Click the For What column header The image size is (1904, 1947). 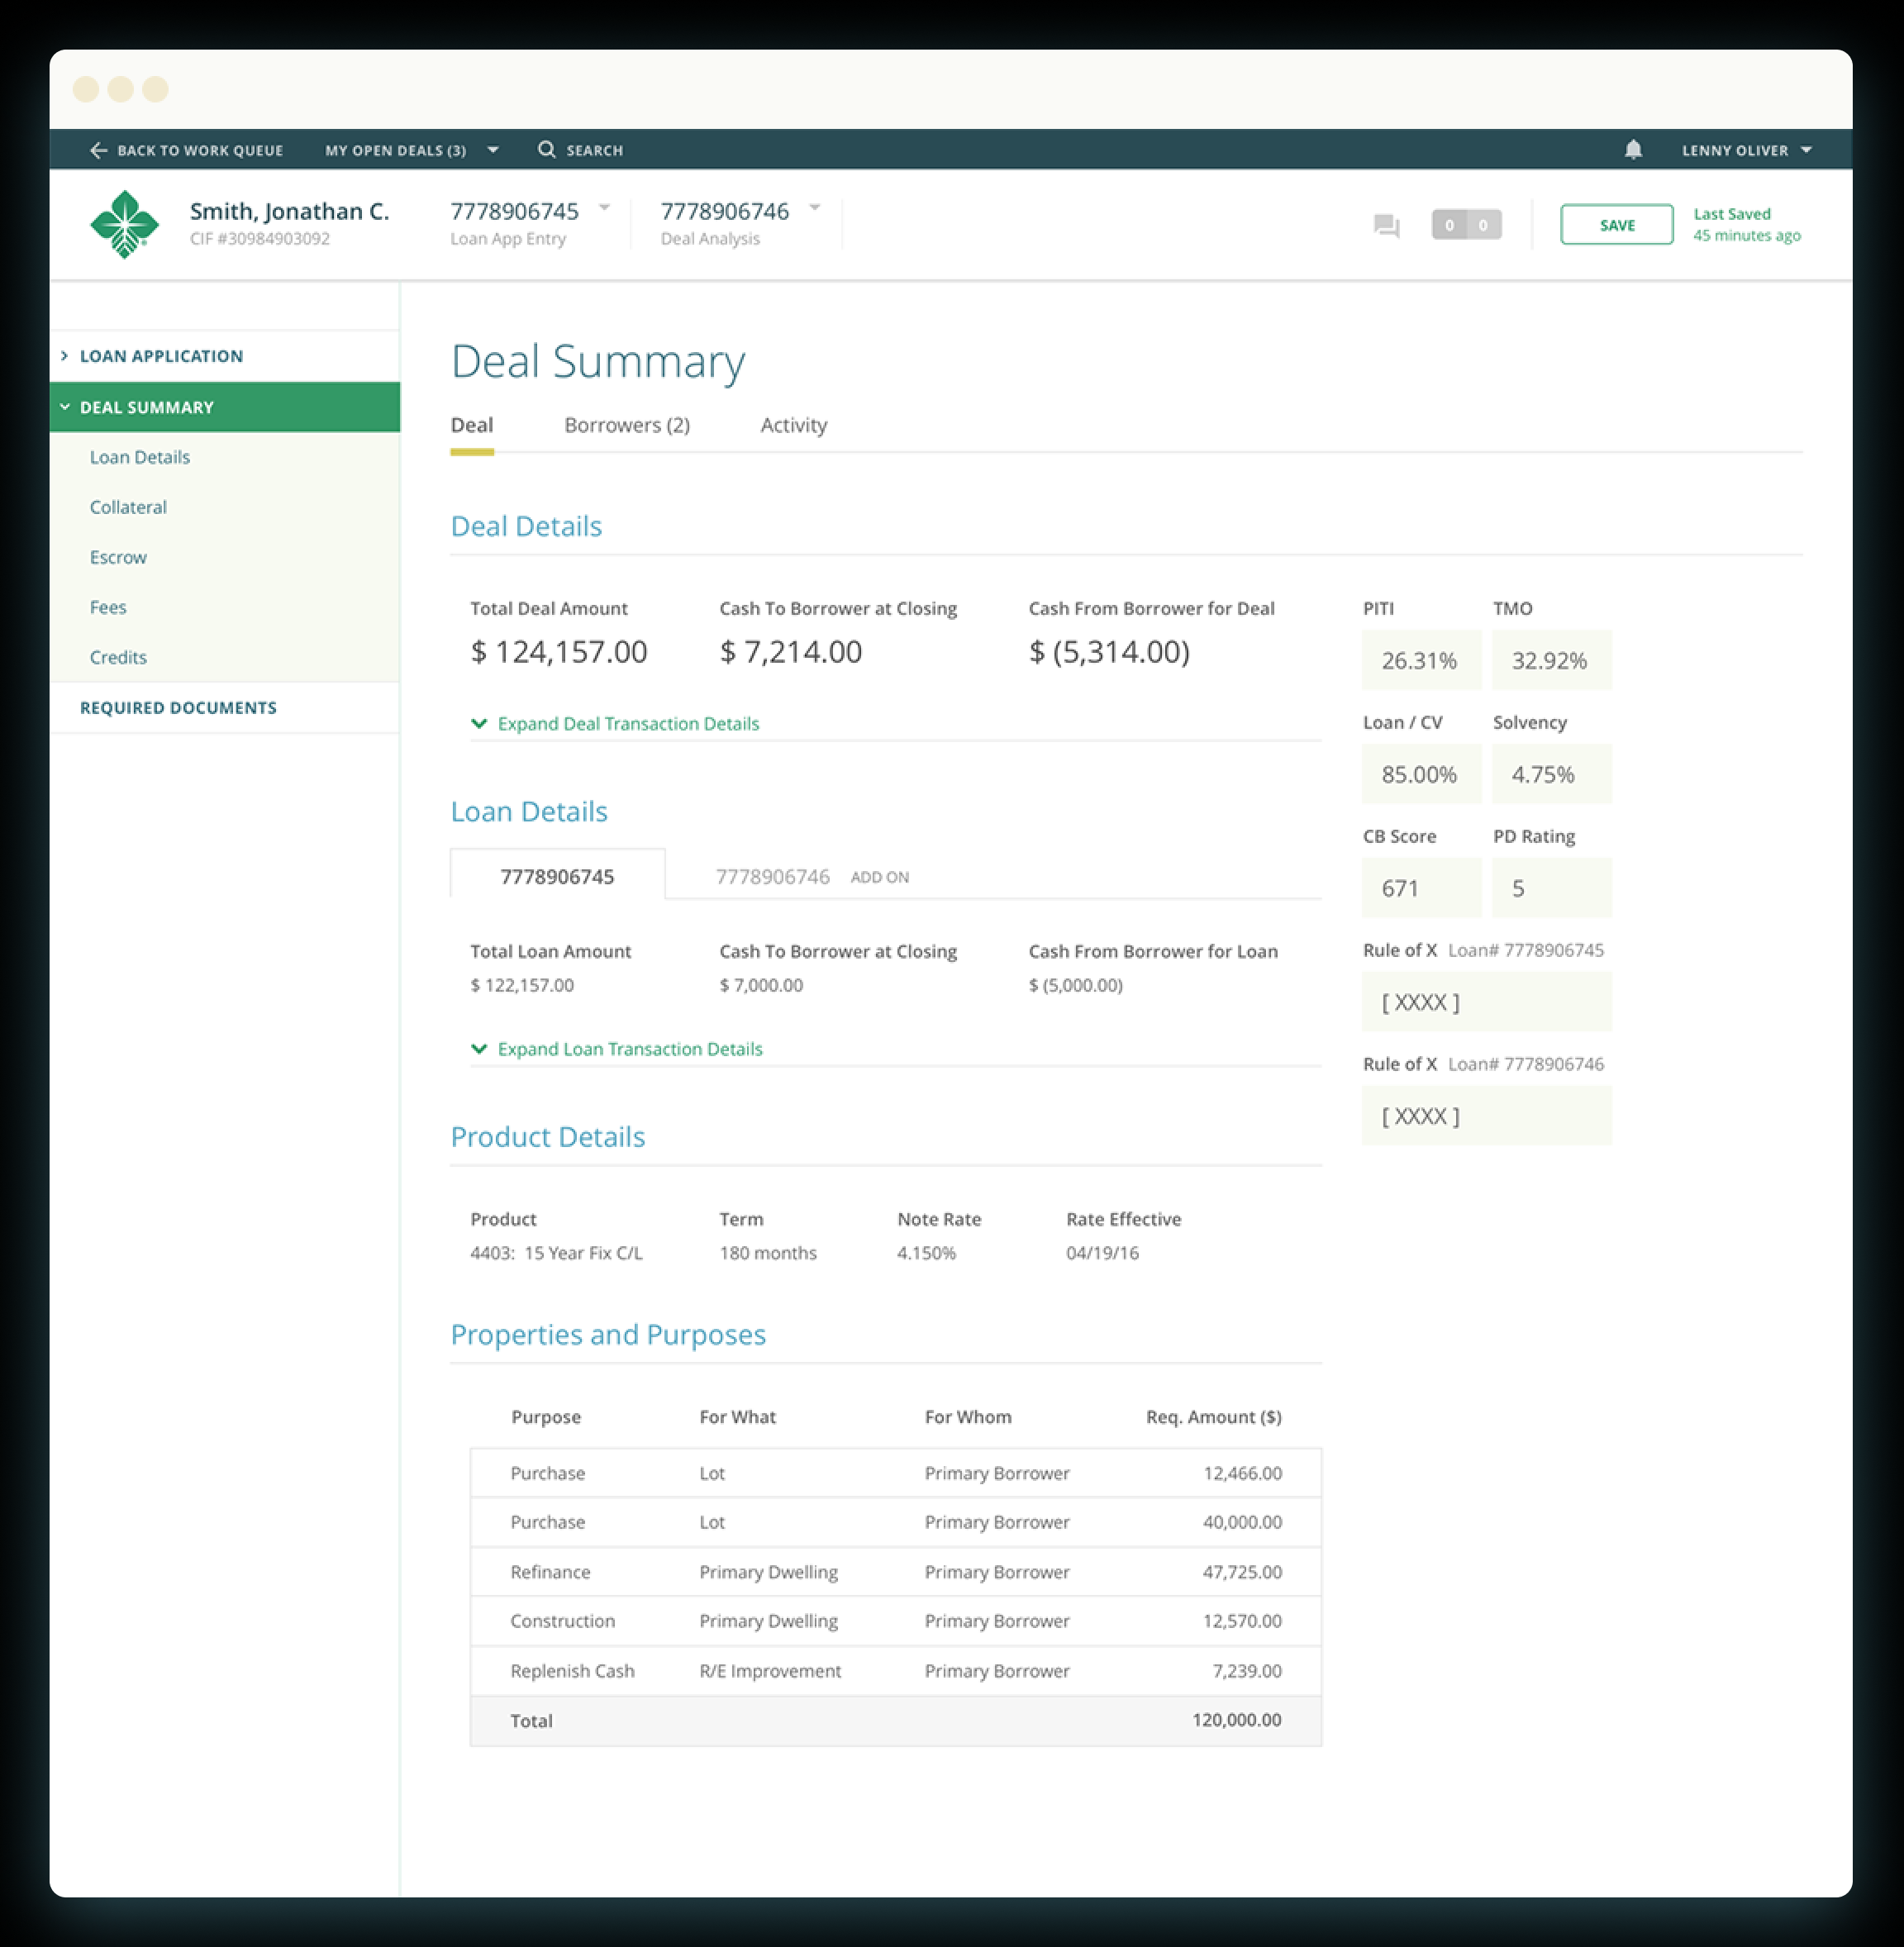[x=738, y=1417]
